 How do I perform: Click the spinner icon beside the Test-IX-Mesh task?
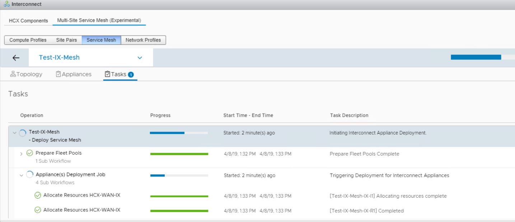coord(23,133)
